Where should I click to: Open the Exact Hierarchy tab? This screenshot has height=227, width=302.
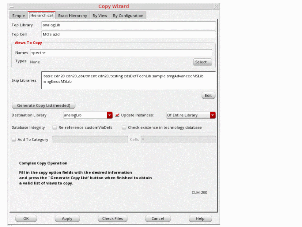point(73,16)
